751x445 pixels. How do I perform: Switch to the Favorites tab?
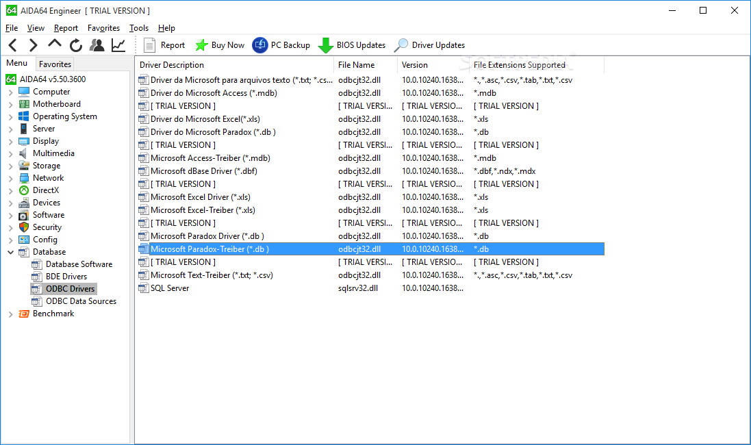tap(55, 64)
